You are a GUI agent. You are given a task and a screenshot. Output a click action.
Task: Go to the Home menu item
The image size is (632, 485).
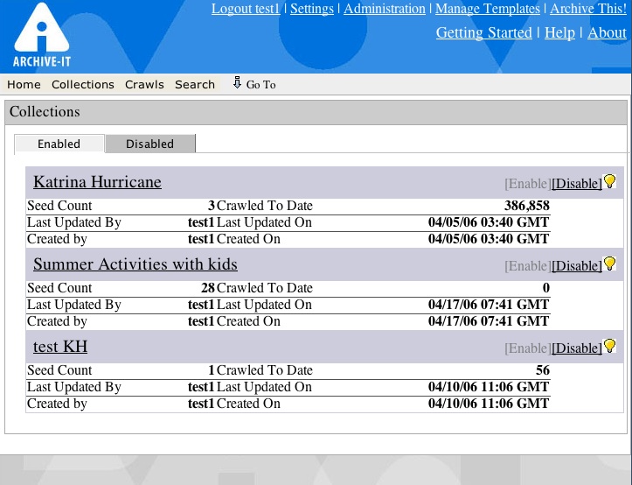point(24,85)
